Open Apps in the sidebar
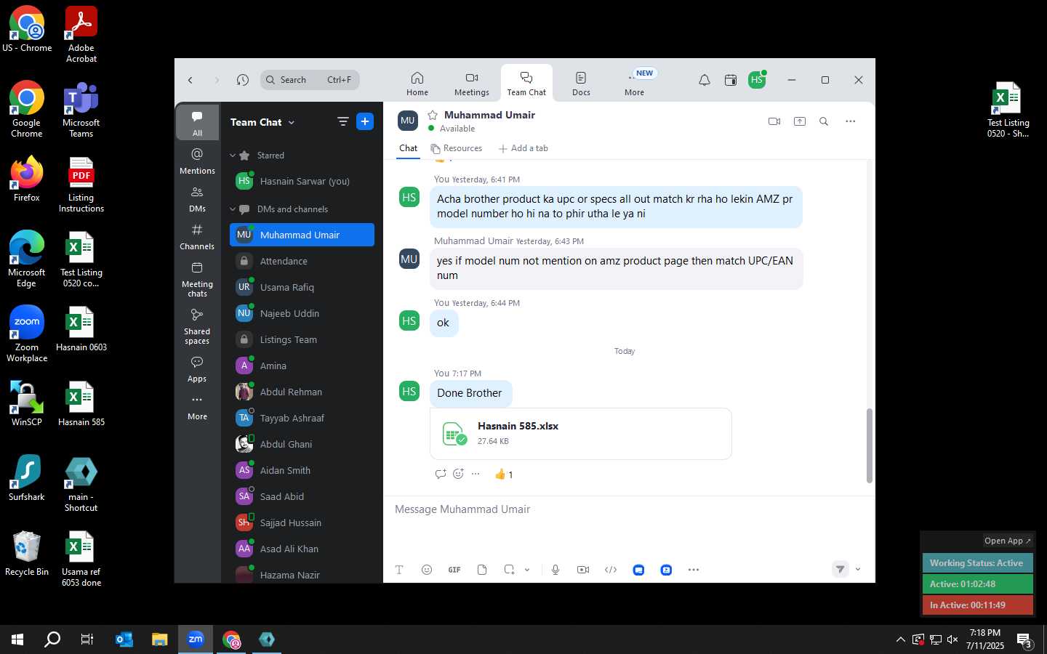Image resolution: width=1047 pixels, height=654 pixels. click(197, 369)
